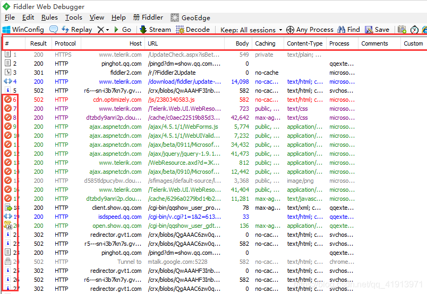Screen dimensions: 427x294
Task: Toggle Decode in toolbar
Action: 193,29
